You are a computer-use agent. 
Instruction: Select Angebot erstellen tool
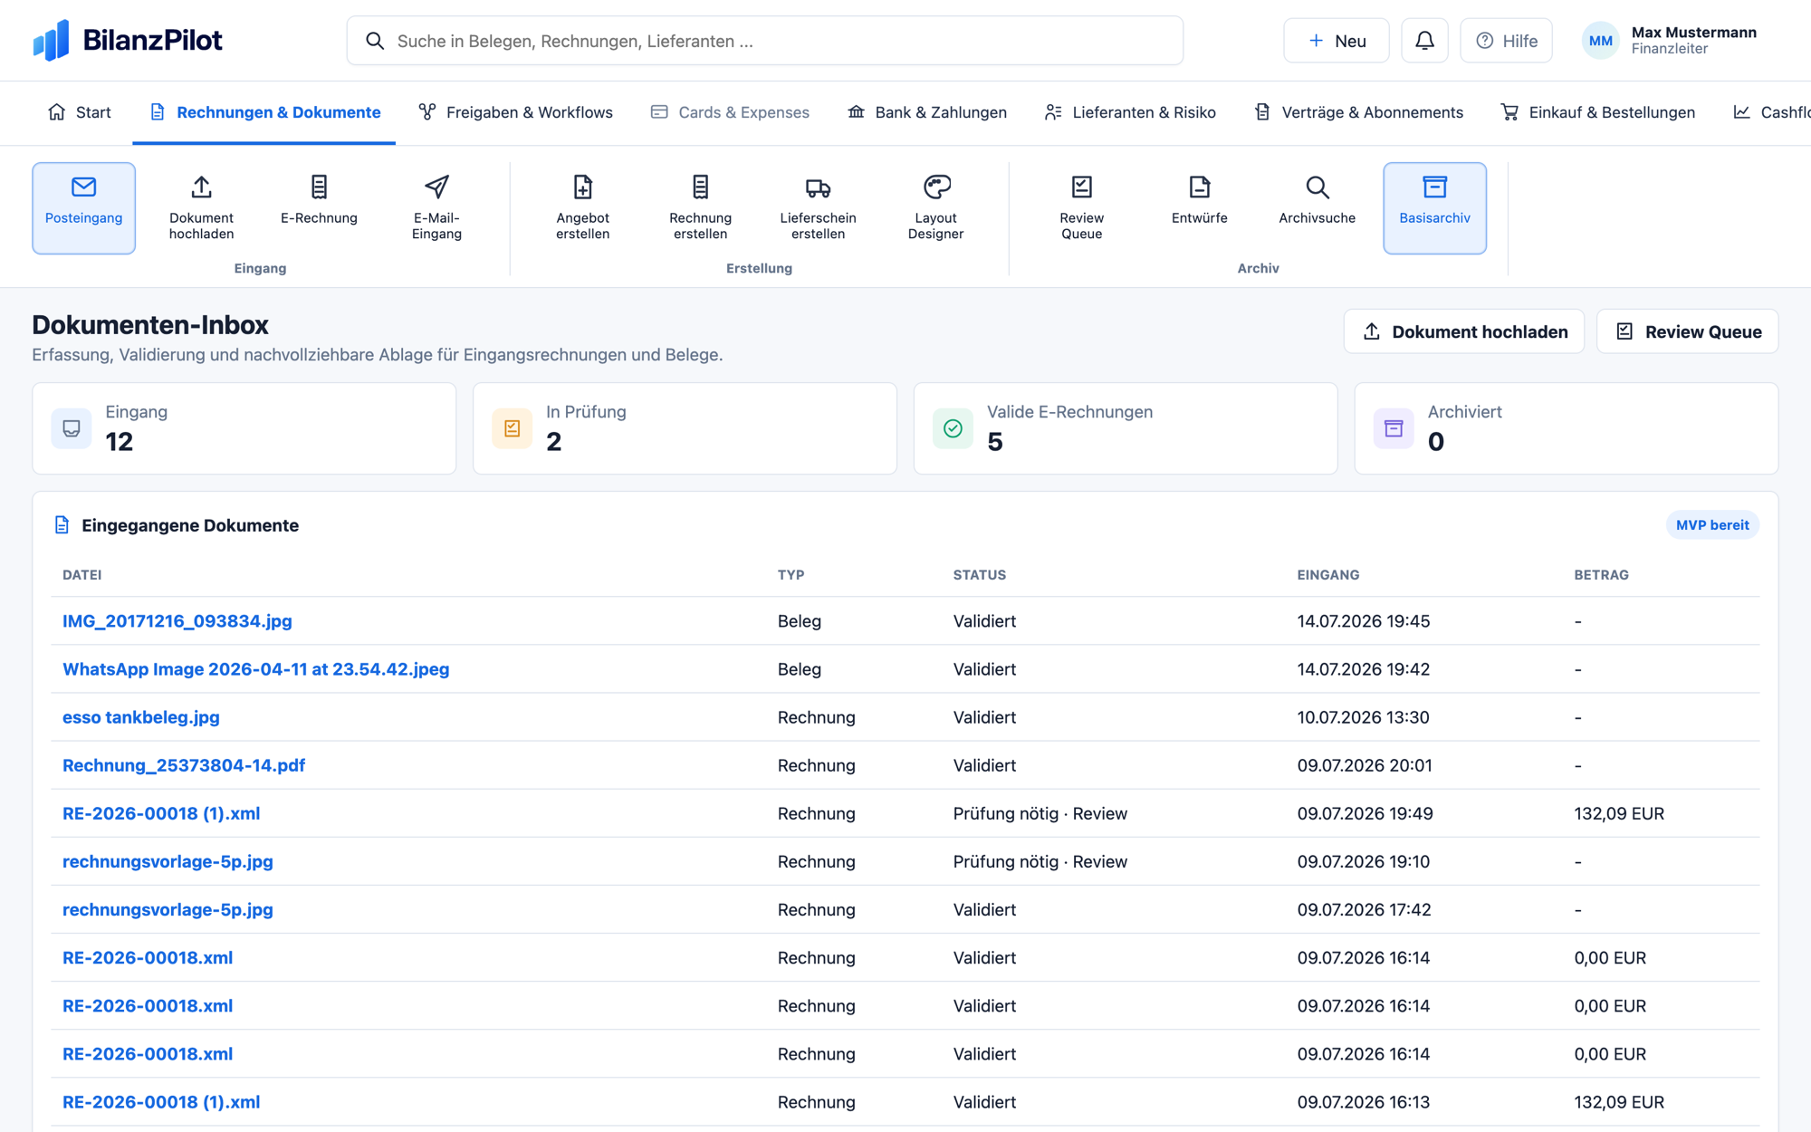[x=582, y=207]
